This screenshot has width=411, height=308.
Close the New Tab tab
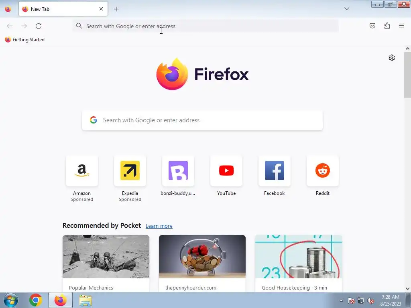101,9
